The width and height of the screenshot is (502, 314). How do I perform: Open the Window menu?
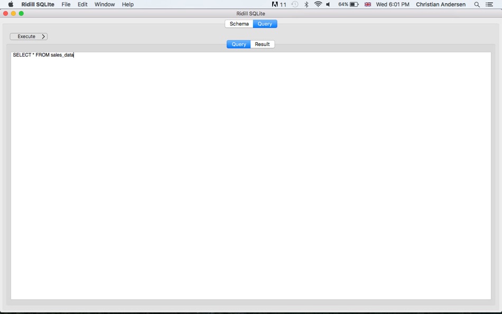[105, 4]
